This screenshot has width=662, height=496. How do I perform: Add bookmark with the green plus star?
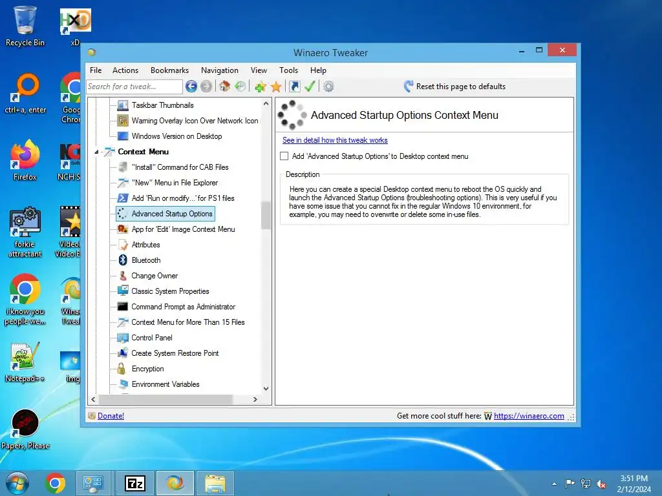point(261,87)
